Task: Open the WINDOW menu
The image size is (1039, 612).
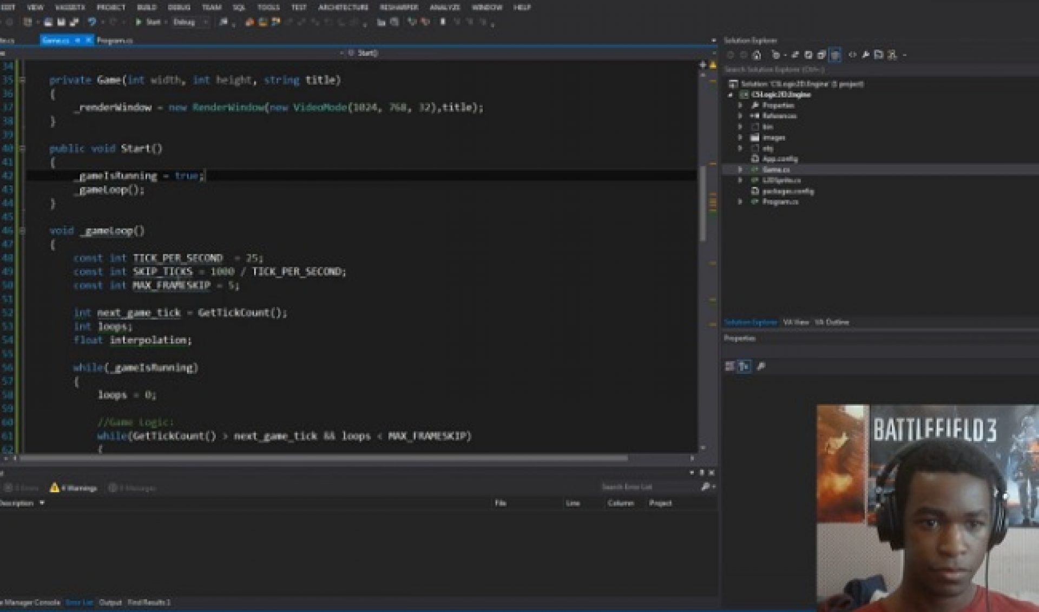Action: (x=486, y=7)
